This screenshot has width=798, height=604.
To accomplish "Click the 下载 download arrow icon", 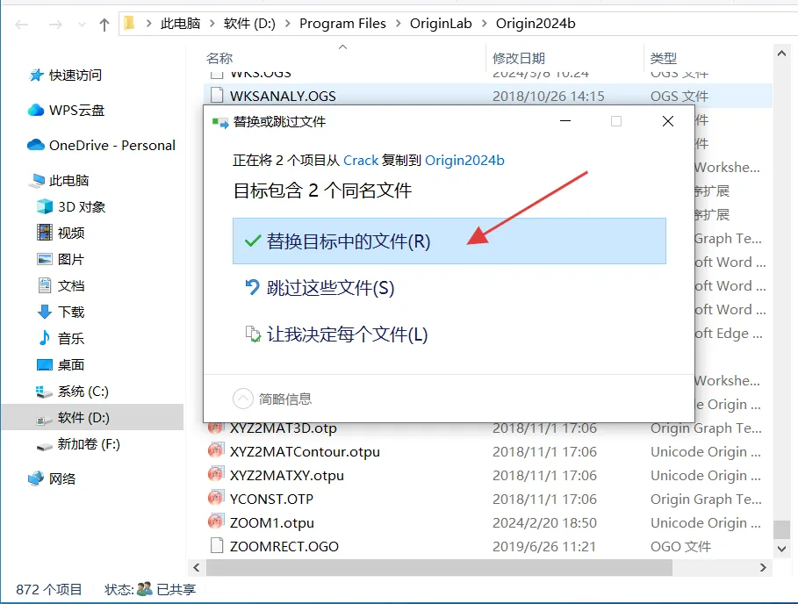I will (x=44, y=312).
